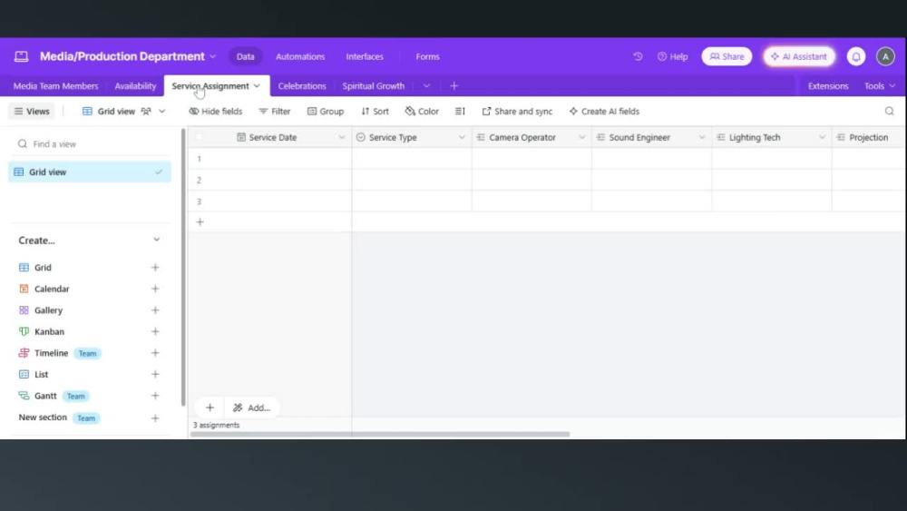Click the Grid view collaborators icon
The height and width of the screenshot is (511, 907).
coord(146,111)
